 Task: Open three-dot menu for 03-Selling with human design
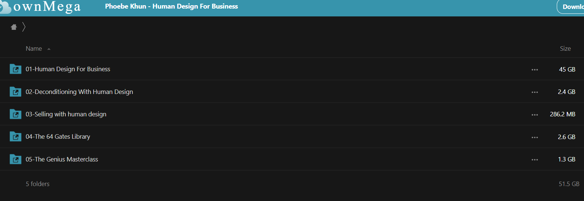[535, 114]
